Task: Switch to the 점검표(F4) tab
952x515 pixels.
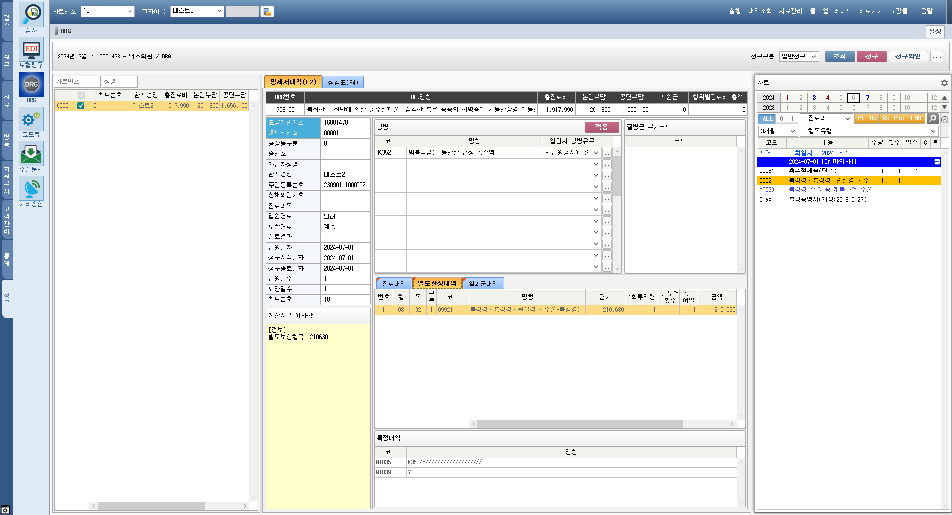Action: coord(343,82)
